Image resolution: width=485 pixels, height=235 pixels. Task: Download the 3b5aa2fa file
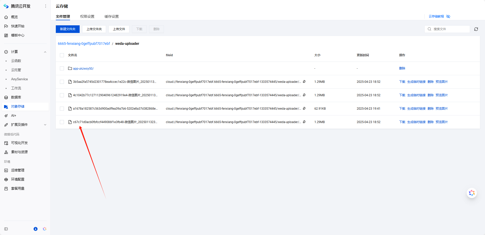(402, 82)
